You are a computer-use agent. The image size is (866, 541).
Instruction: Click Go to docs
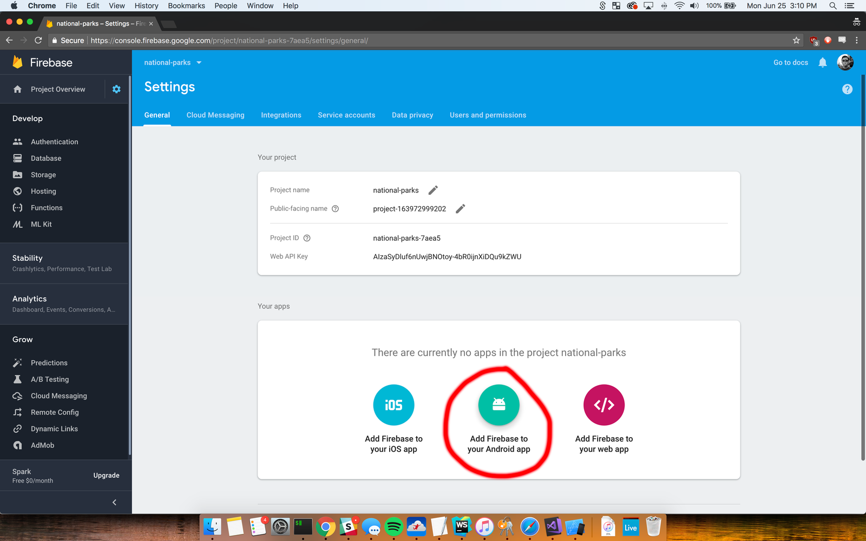[791, 63]
